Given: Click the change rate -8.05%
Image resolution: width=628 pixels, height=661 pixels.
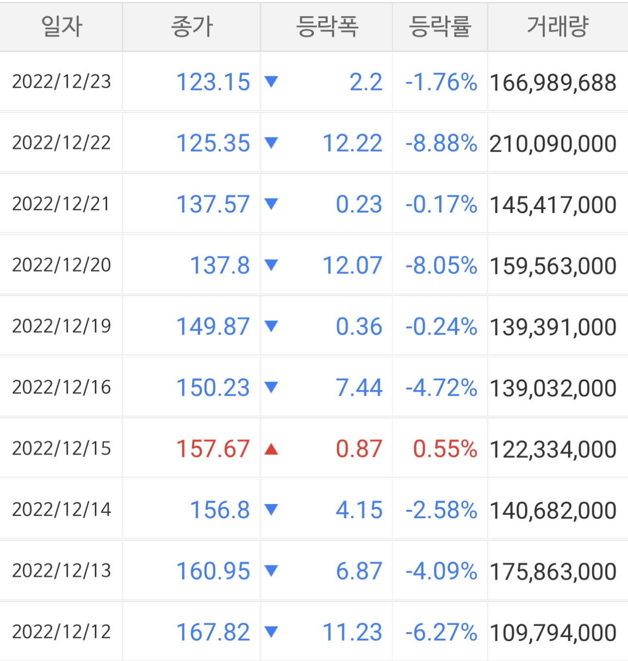Looking at the screenshot, I should pos(441,266).
